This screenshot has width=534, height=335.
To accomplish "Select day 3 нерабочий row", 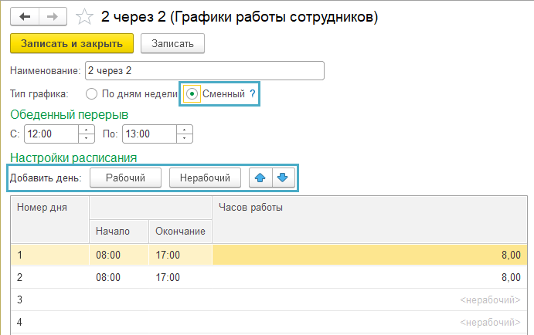I will click(x=269, y=299).
